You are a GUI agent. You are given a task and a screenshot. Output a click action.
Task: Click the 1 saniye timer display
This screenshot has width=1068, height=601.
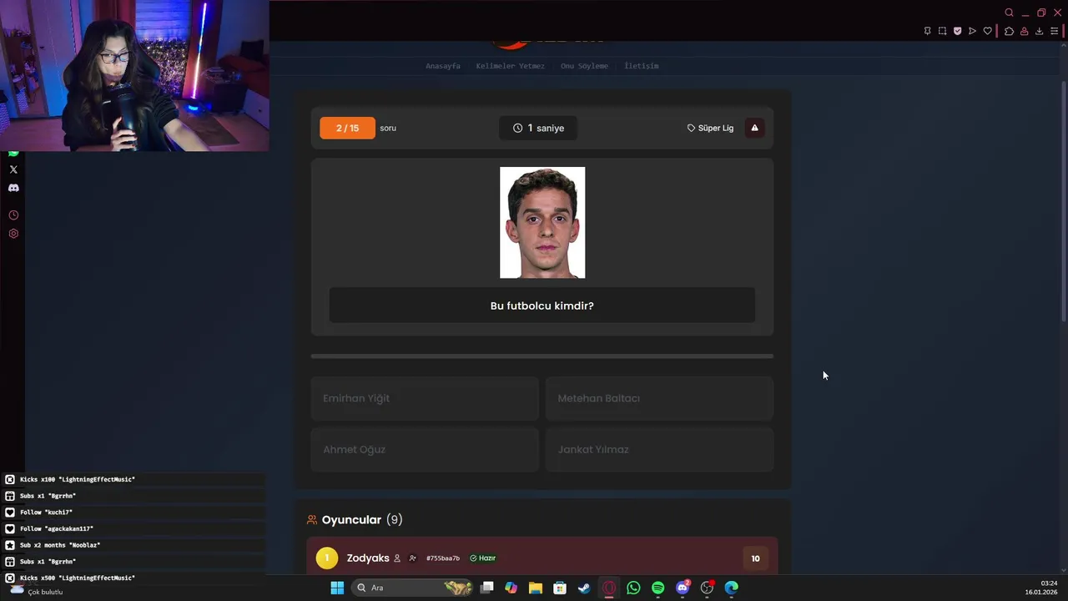[538, 128]
